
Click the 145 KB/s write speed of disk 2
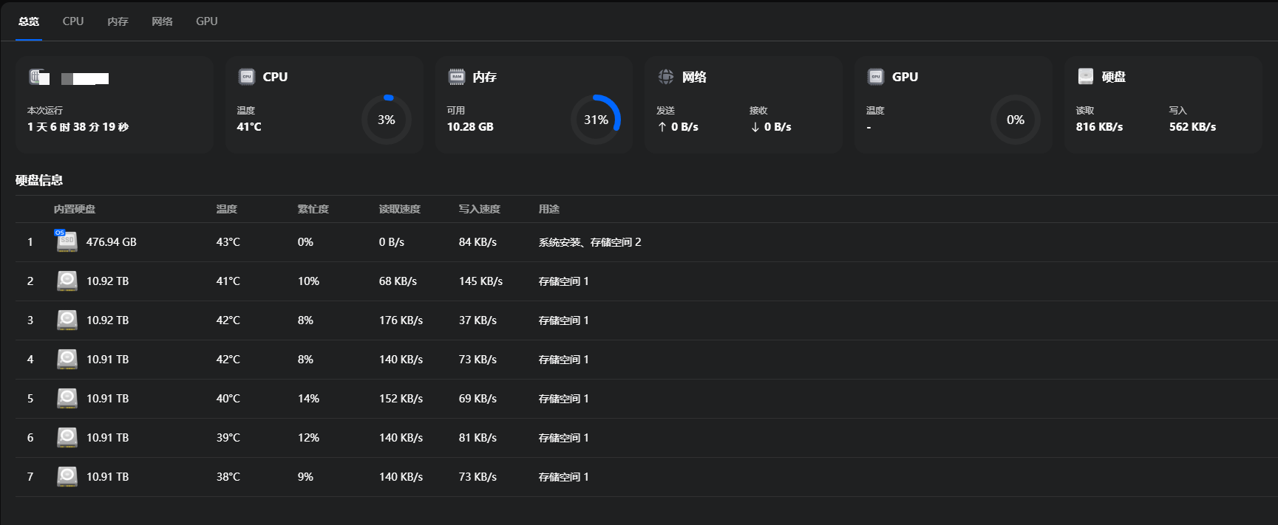tap(481, 281)
